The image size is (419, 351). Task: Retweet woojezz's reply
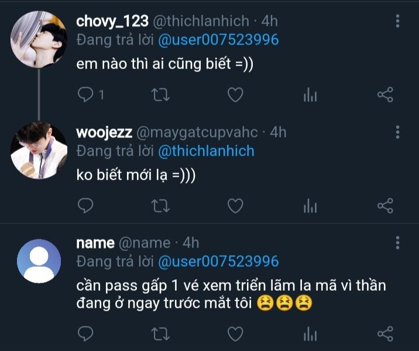coord(160,205)
